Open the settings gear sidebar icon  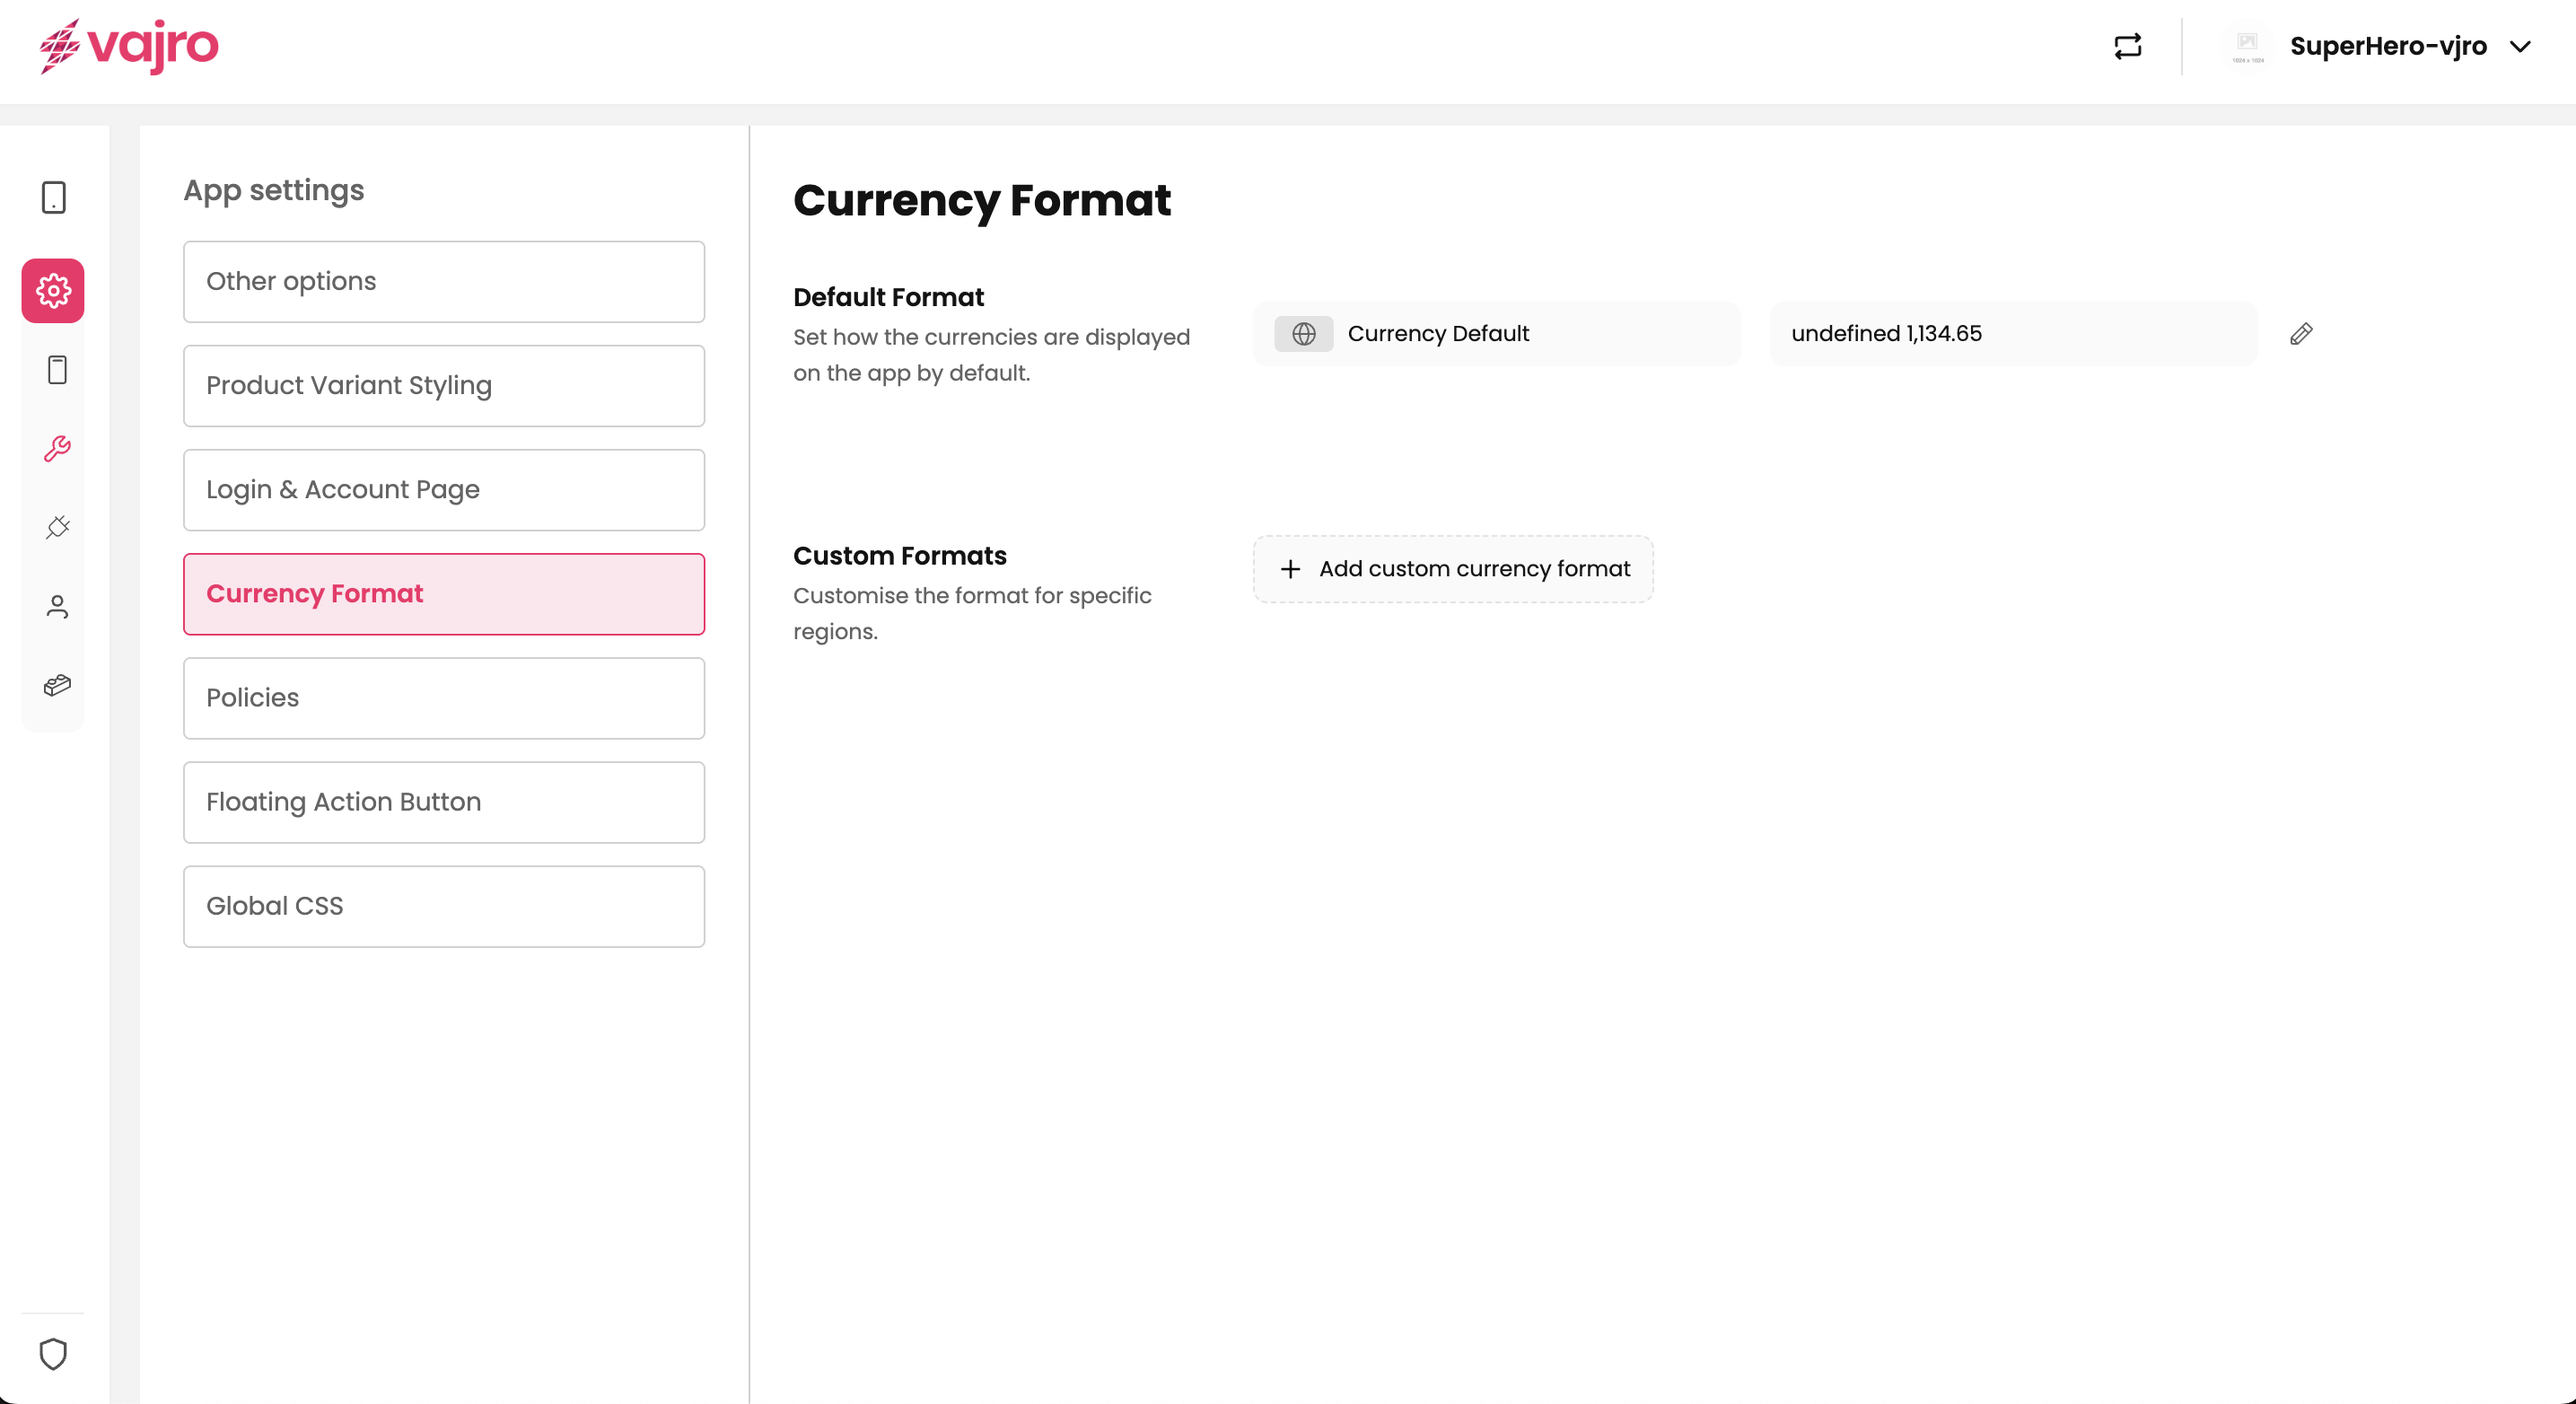pos(53,291)
